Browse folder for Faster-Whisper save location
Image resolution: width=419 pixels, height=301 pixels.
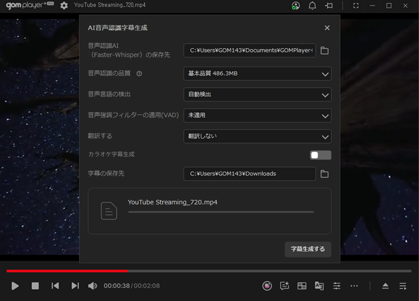click(x=325, y=50)
